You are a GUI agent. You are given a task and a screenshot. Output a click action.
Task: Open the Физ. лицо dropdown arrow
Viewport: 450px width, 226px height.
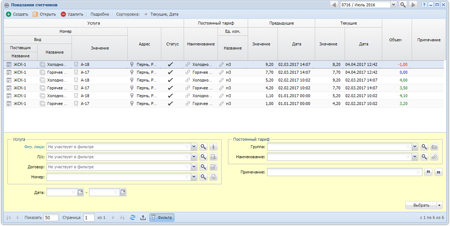tap(194, 147)
